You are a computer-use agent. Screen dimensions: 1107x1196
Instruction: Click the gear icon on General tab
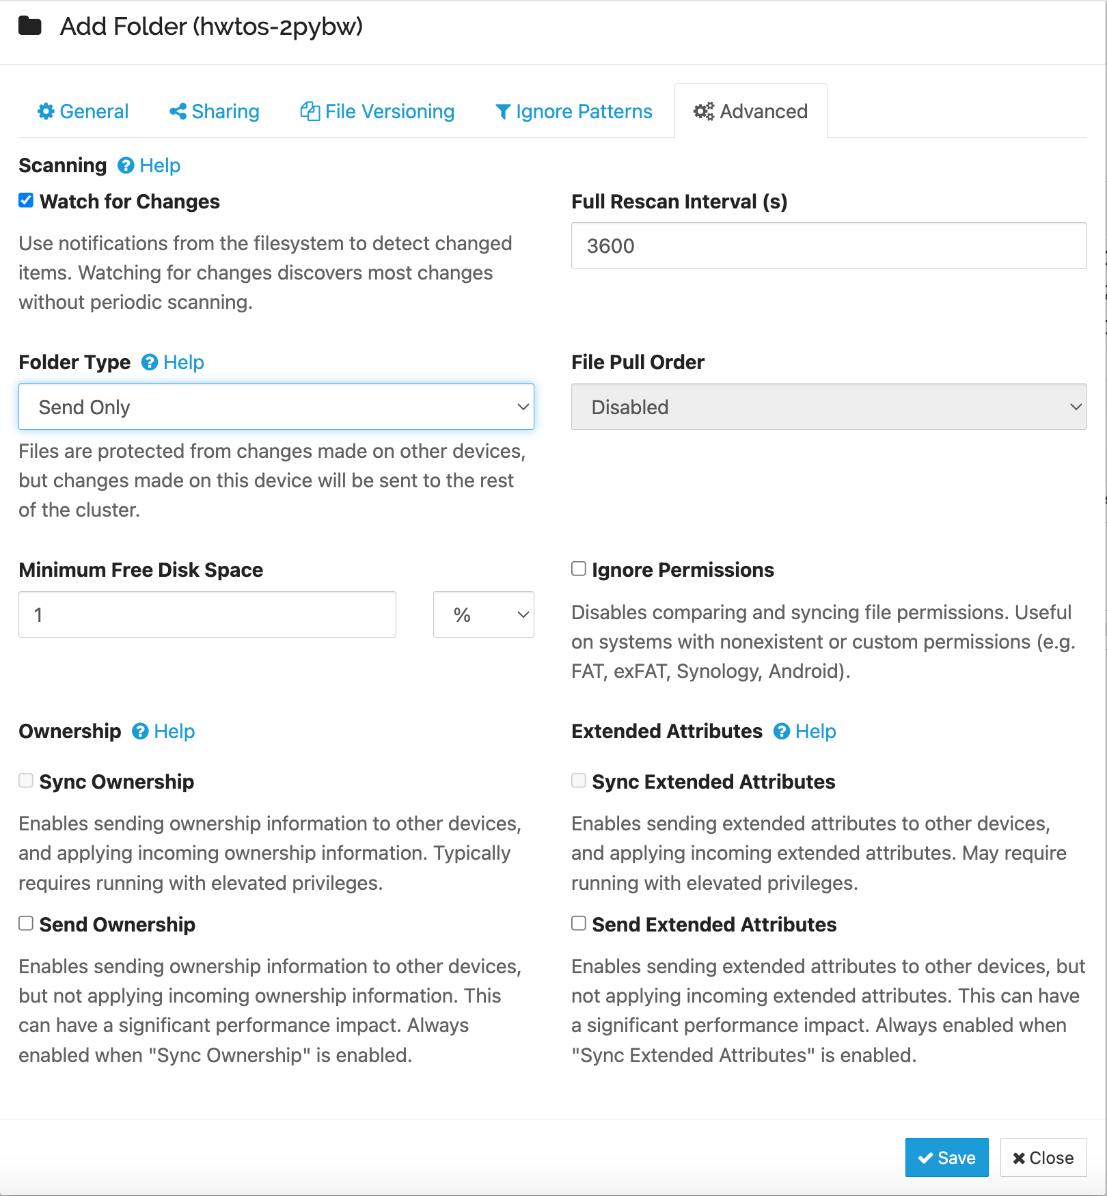pyautogui.click(x=46, y=111)
